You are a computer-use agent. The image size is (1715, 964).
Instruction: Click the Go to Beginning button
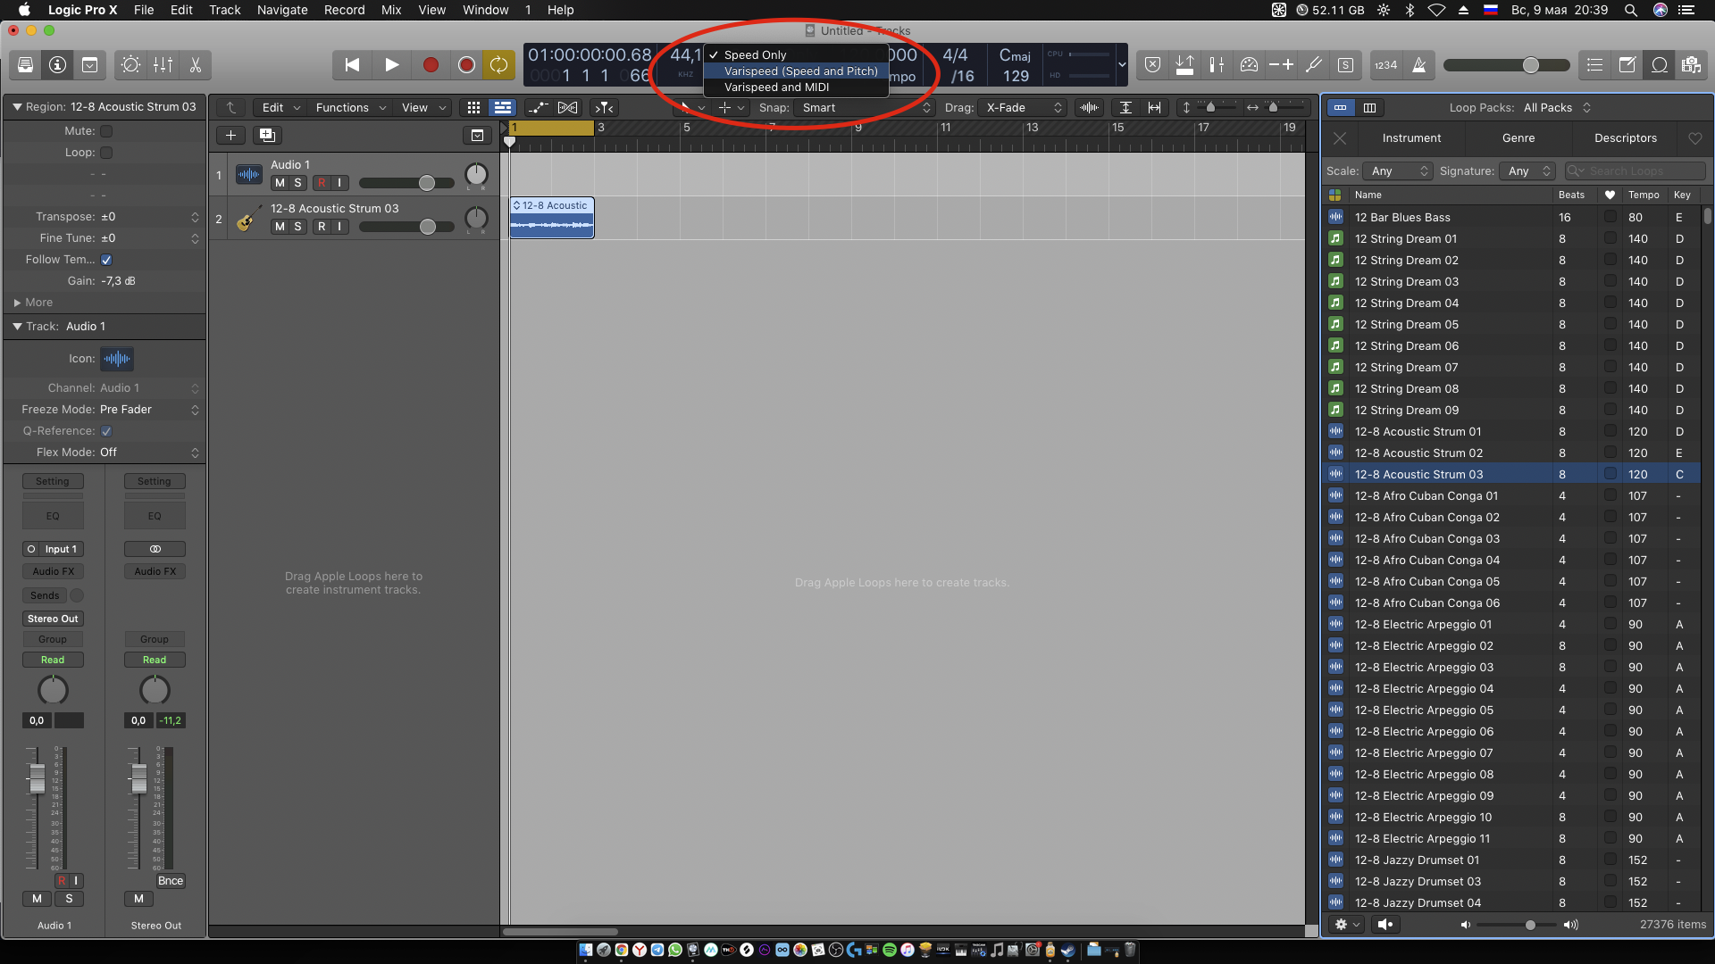[352, 65]
